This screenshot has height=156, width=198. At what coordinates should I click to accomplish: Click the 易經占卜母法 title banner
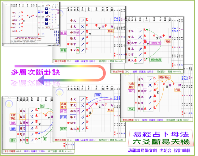click(162, 135)
